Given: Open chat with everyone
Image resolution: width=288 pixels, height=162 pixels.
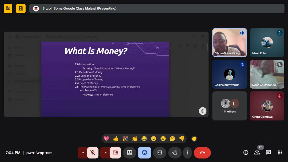Looking at the screenshot, I should tap(268, 152).
